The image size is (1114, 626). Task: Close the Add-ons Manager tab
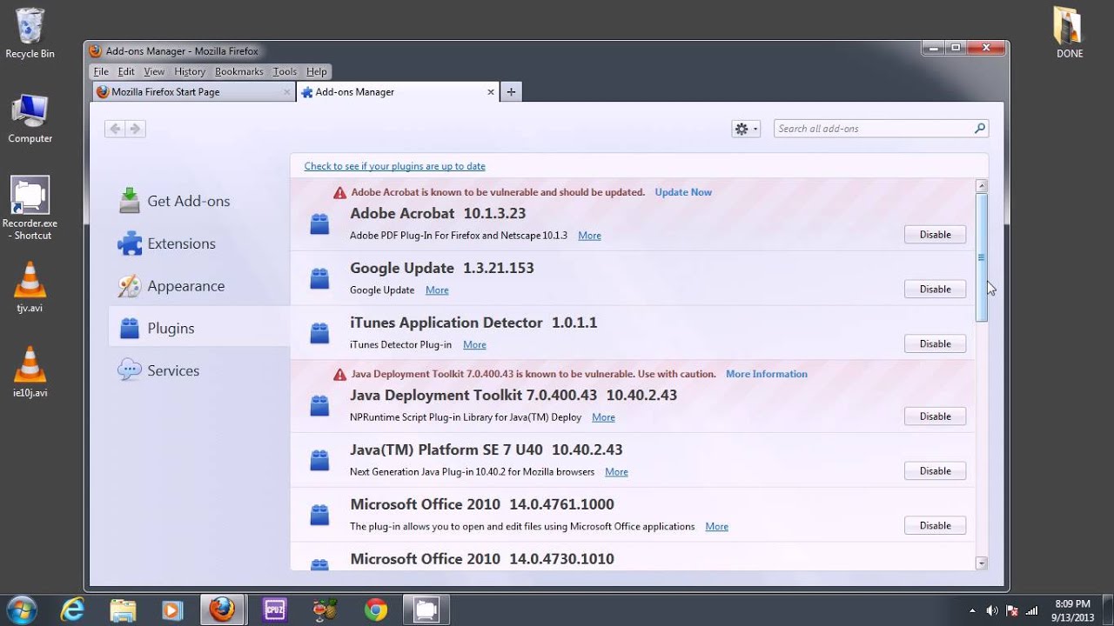[491, 91]
